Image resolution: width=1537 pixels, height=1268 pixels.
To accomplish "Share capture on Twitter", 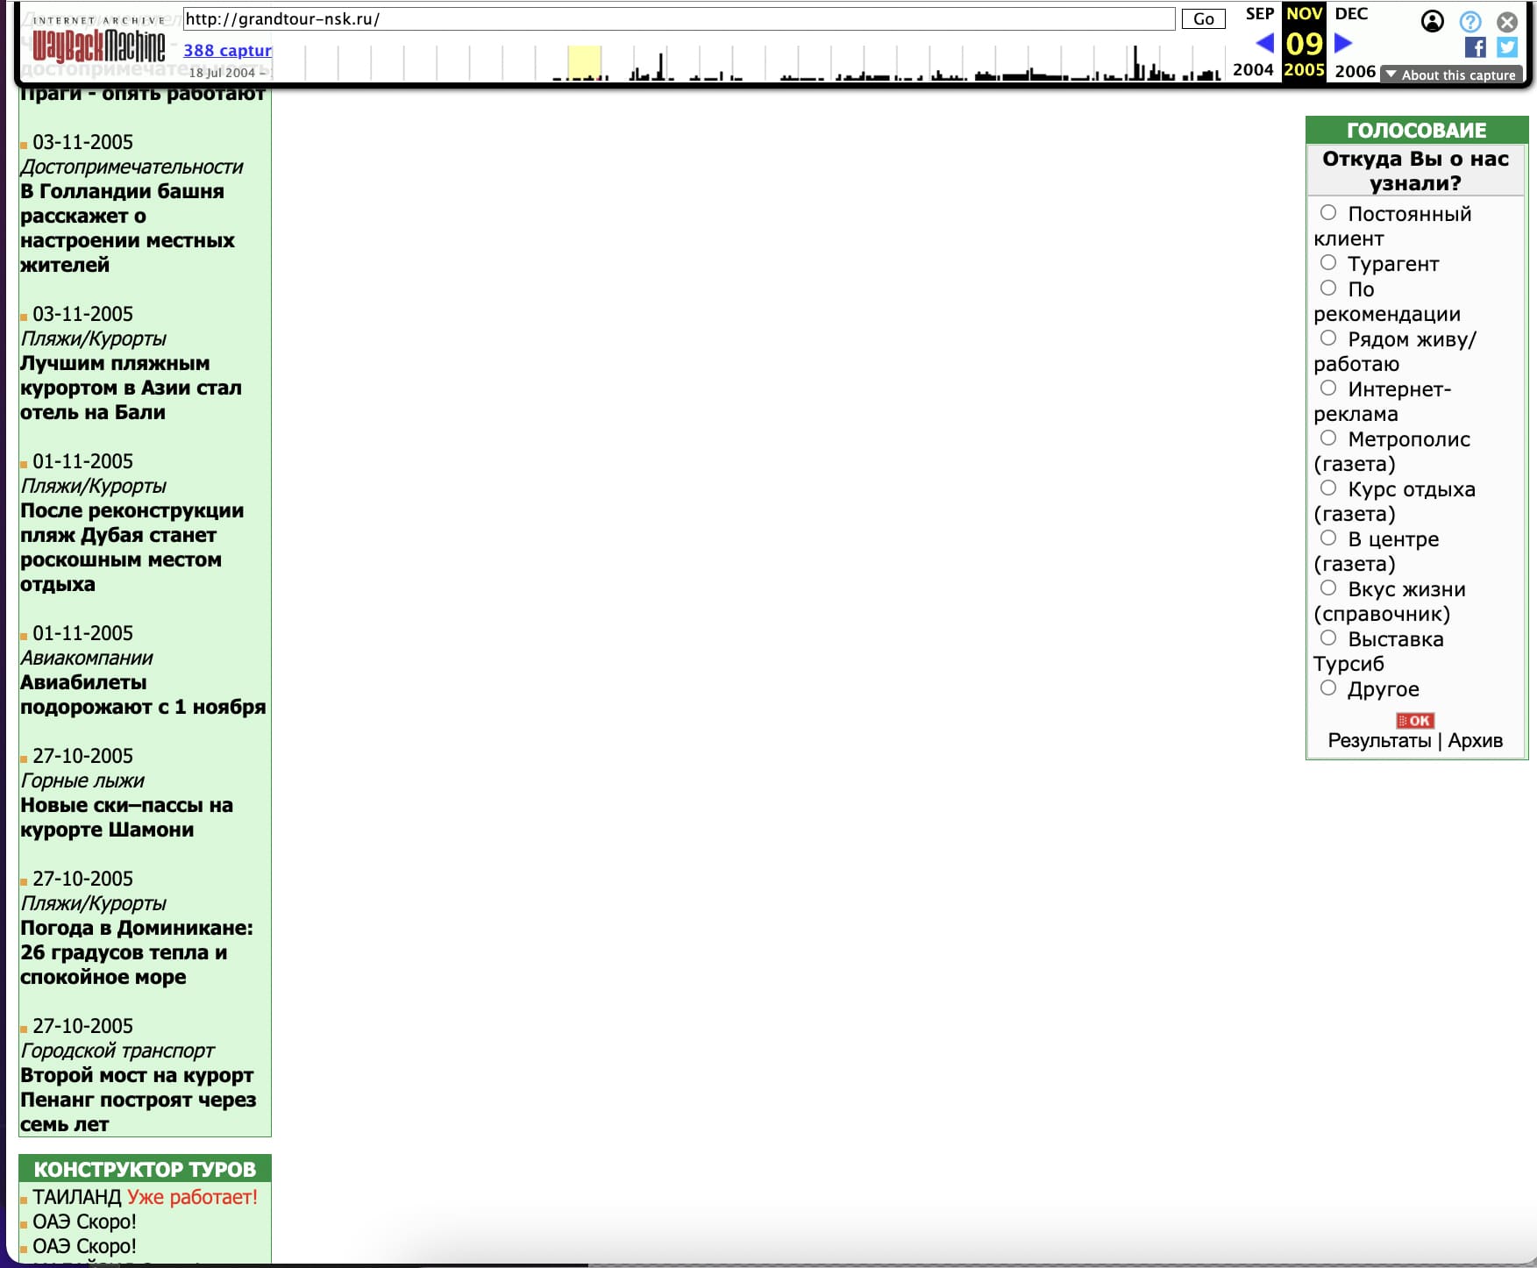I will 1507,47.
